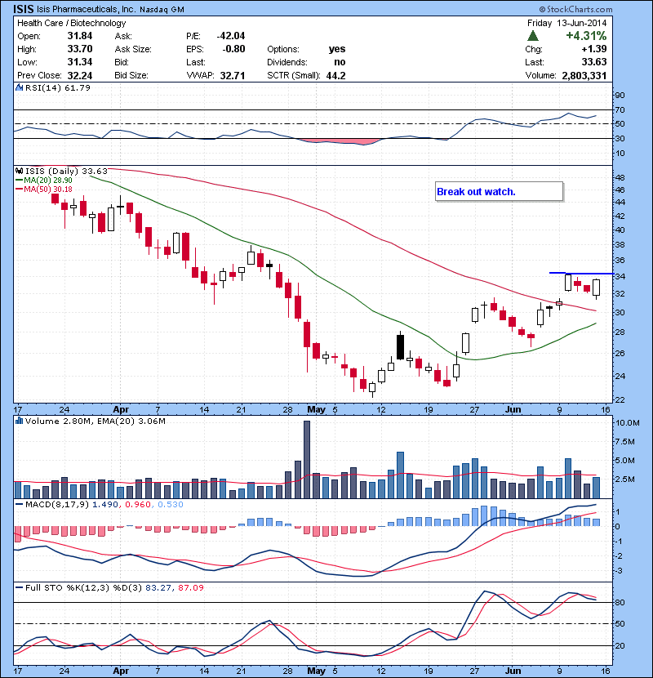Select the High value 33.70
This screenshot has height=678, width=653.
[x=80, y=49]
